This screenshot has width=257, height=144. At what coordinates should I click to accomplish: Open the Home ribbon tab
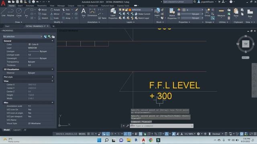(x=12, y=6)
